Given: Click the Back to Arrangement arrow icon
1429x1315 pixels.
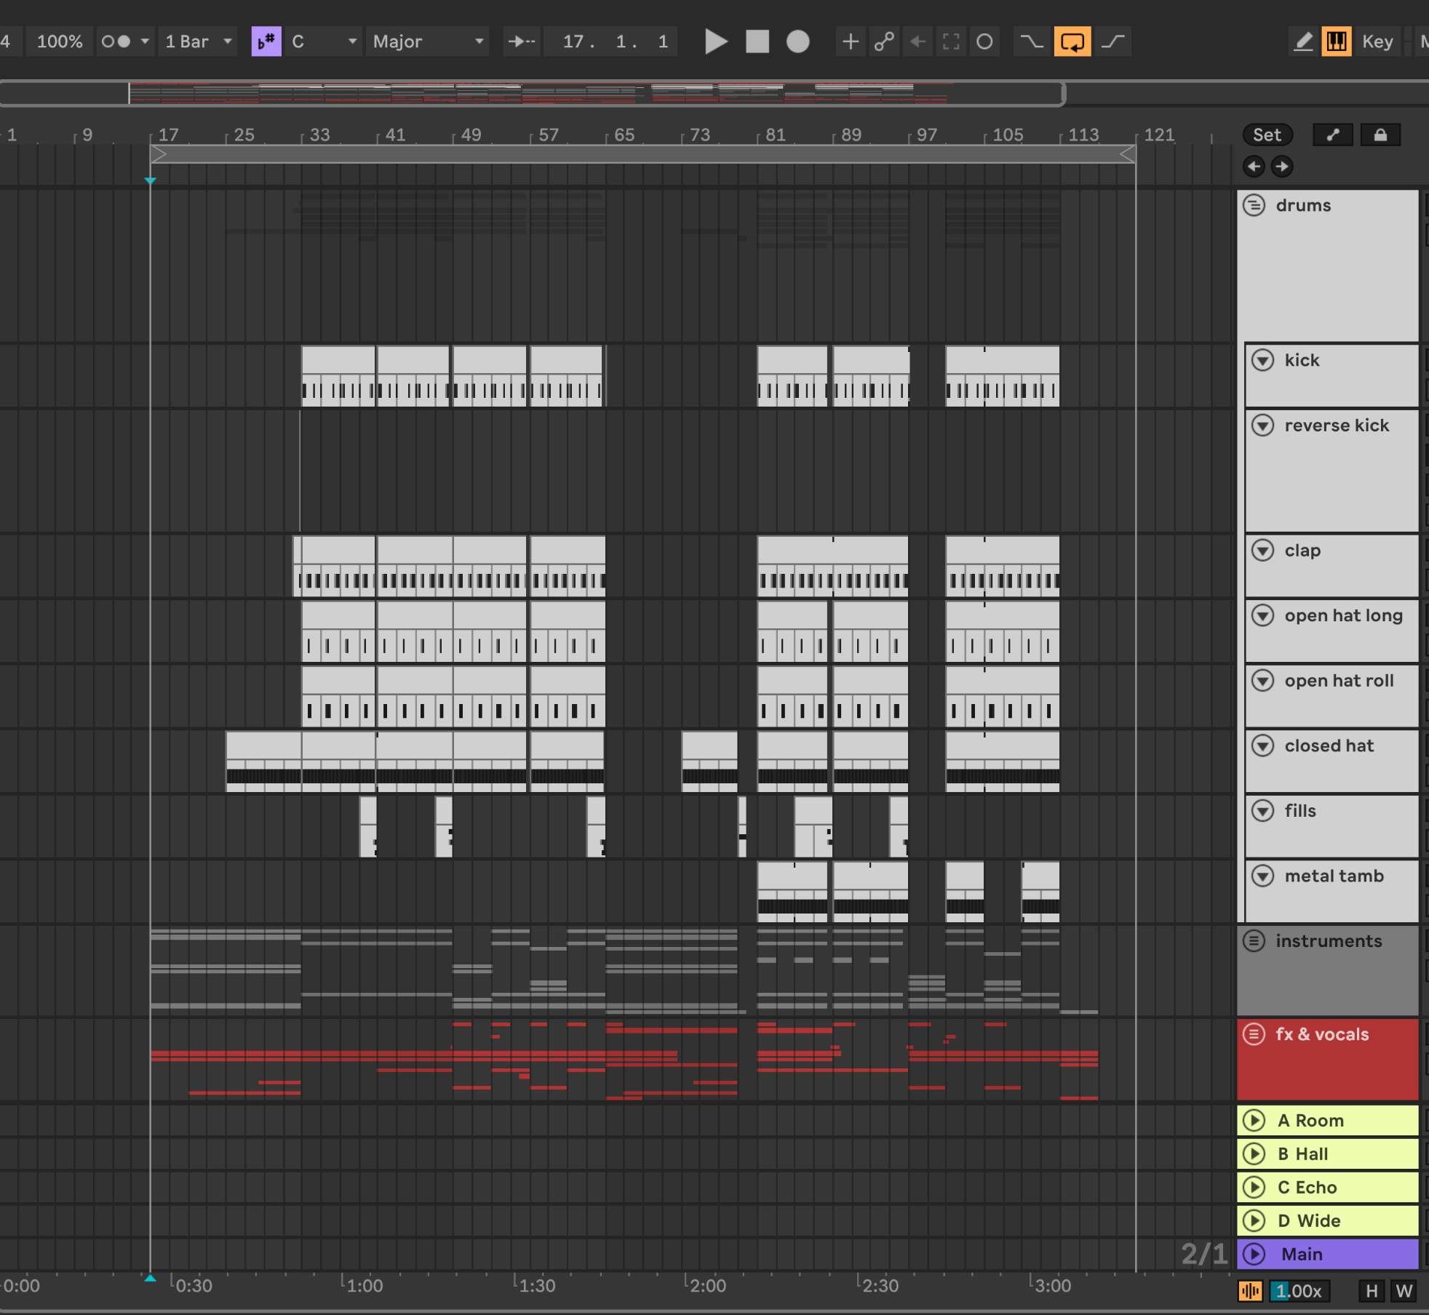Looking at the screenshot, I should click(x=917, y=41).
